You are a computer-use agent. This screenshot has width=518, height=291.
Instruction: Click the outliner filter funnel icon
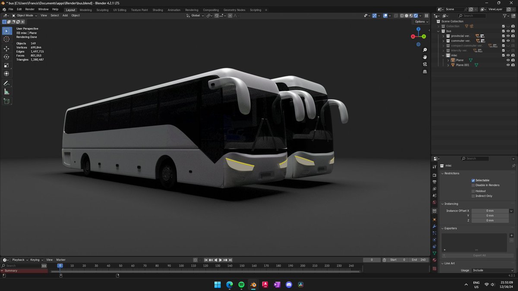tap(505, 16)
